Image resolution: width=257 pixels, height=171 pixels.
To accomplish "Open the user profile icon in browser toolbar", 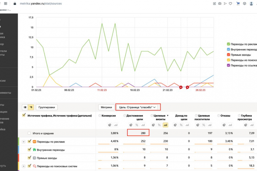I will (x=251, y=4).
